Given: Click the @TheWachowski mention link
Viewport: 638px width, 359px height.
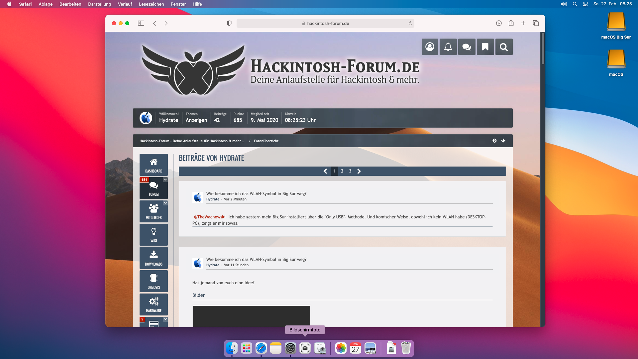Looking at the screenshot, I should pyautogui.click(x=210, y=217).
